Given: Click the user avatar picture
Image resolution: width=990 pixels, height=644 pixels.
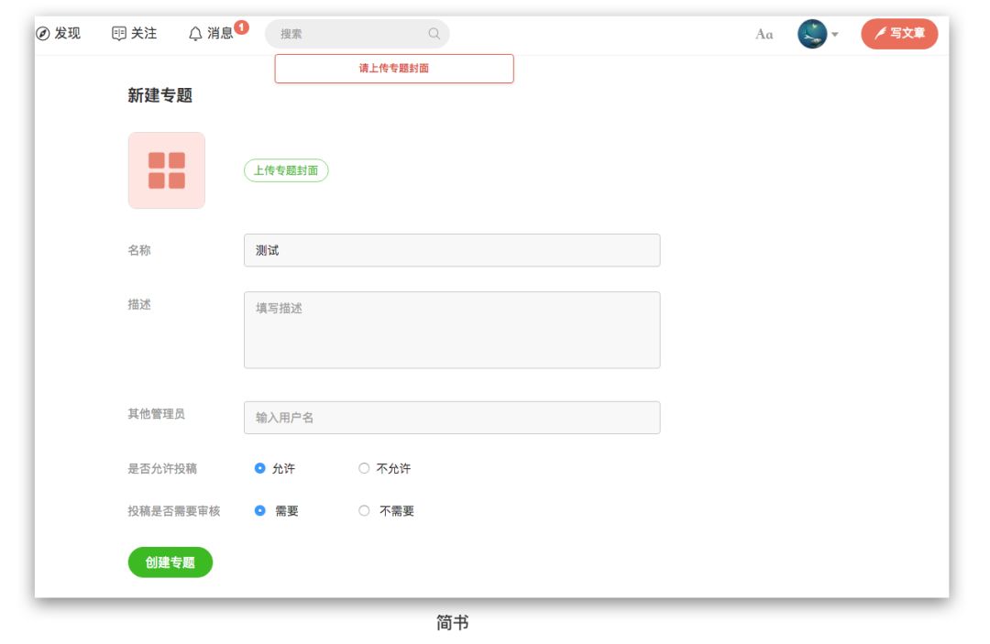Looking at the screenshot, I should pyautogui.click(x=812, y=34).
